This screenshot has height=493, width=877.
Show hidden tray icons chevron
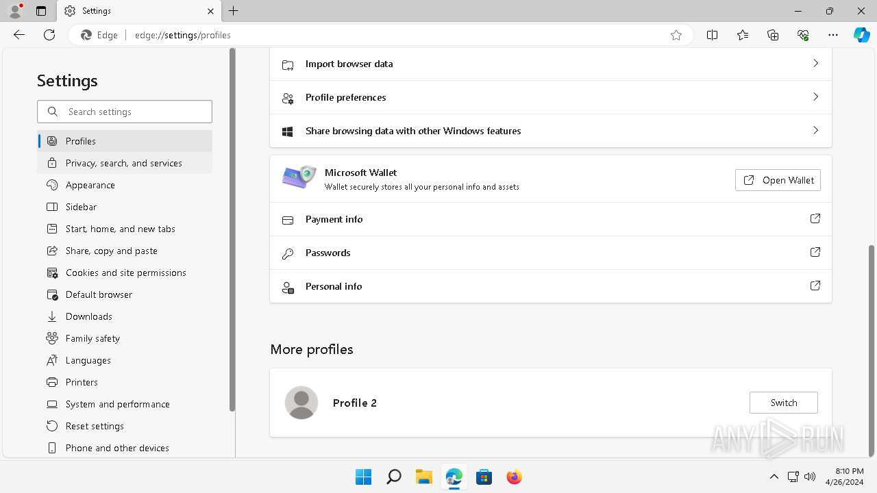pos(774,477)
